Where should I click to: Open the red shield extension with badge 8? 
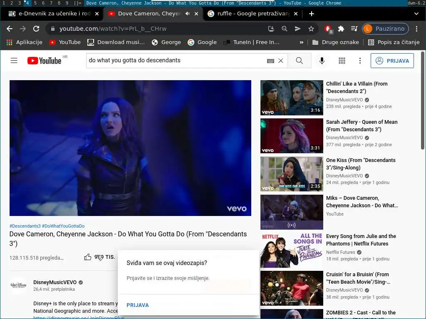click(x=328, y=29)
